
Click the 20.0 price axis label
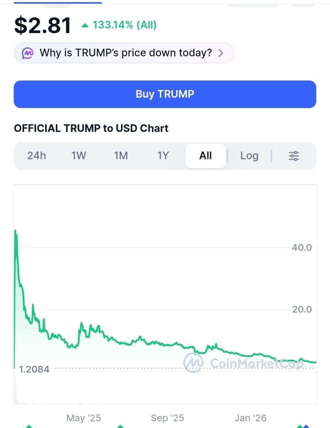click(x=302, y=309)
